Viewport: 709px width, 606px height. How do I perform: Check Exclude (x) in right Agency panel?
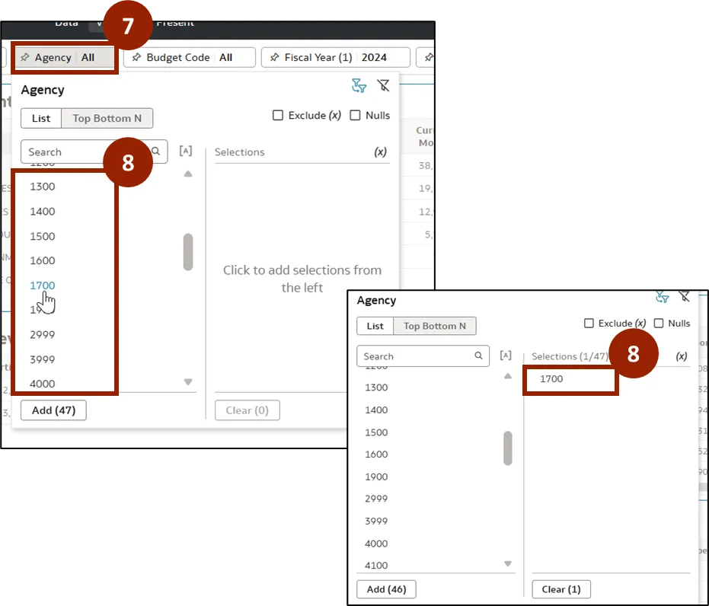589,323
